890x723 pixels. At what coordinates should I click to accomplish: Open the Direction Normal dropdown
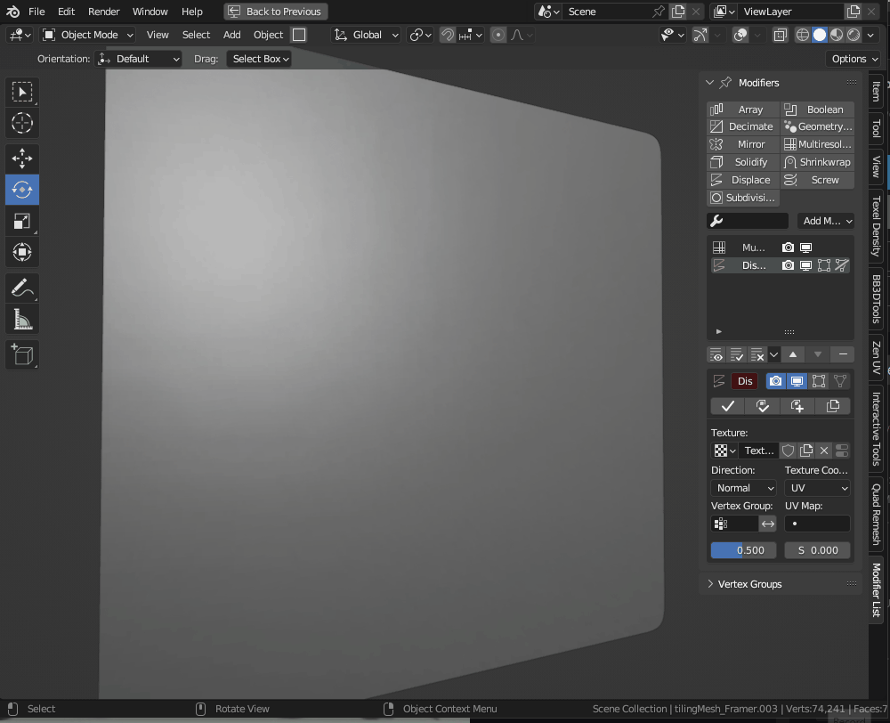[x=743, y=488]
